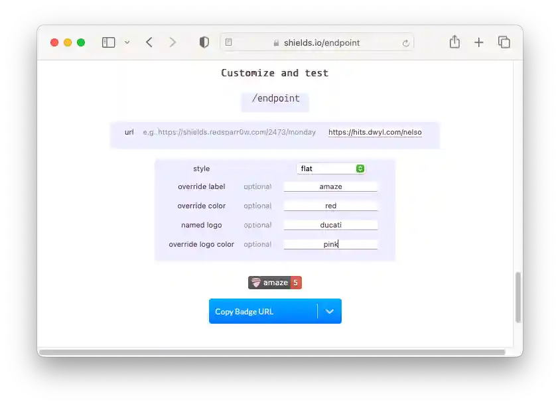The image size is (560, 406).
Task: Go forward to the next page
Action: (x=173, y=42)
